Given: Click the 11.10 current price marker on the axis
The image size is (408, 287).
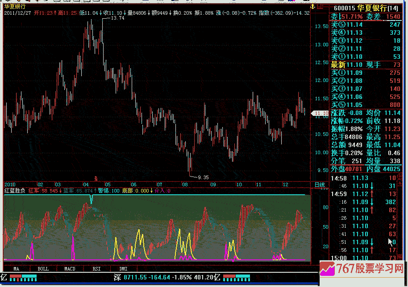Looking at the screenshot, I should [x=320, y=113].
